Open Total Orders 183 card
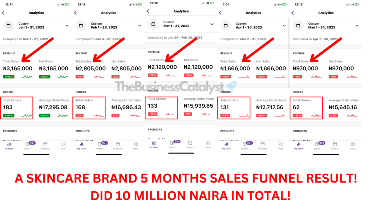372x209 pixels. (x=17, y=108)
